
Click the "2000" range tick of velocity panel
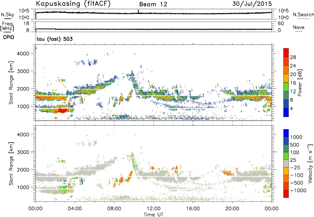tap(23, 170)
